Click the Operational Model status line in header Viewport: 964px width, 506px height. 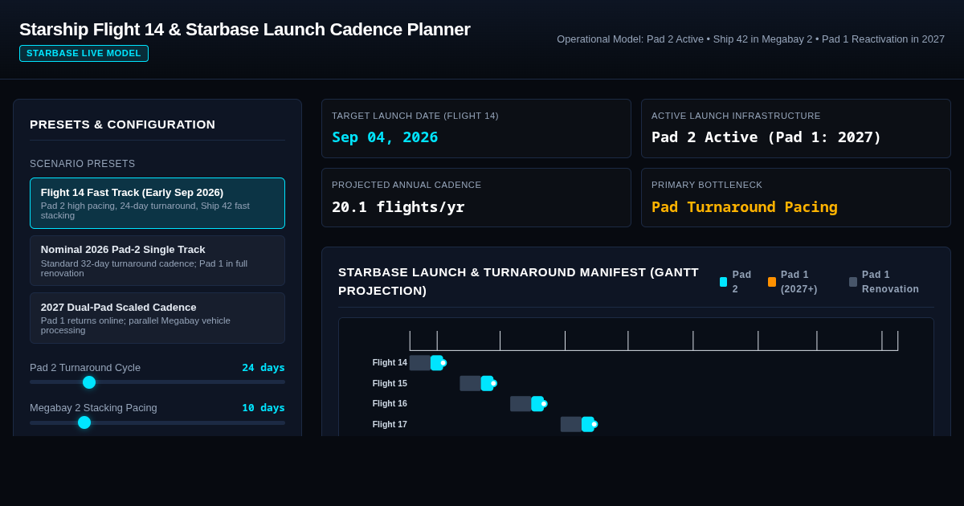coord(751,39)
